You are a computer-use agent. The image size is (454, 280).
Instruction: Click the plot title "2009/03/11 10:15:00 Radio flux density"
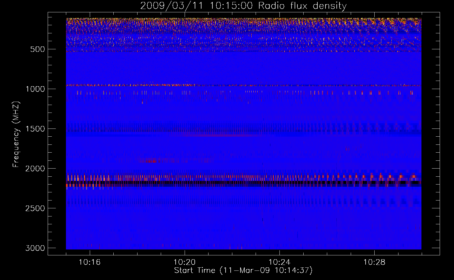pyautogui.click(x=243, y=6)
